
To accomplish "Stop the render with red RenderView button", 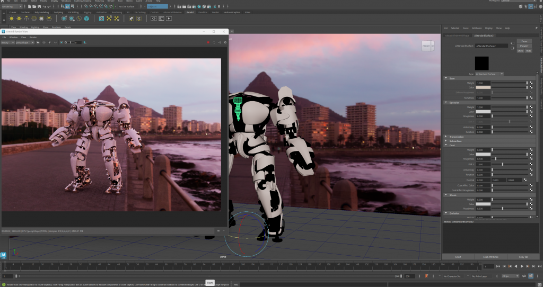I will pyautogui.click(x=208, y=42).
